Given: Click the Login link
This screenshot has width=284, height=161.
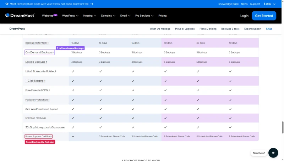Looking at the screenshot, I should pyautogui.click(x=244, y=16).
